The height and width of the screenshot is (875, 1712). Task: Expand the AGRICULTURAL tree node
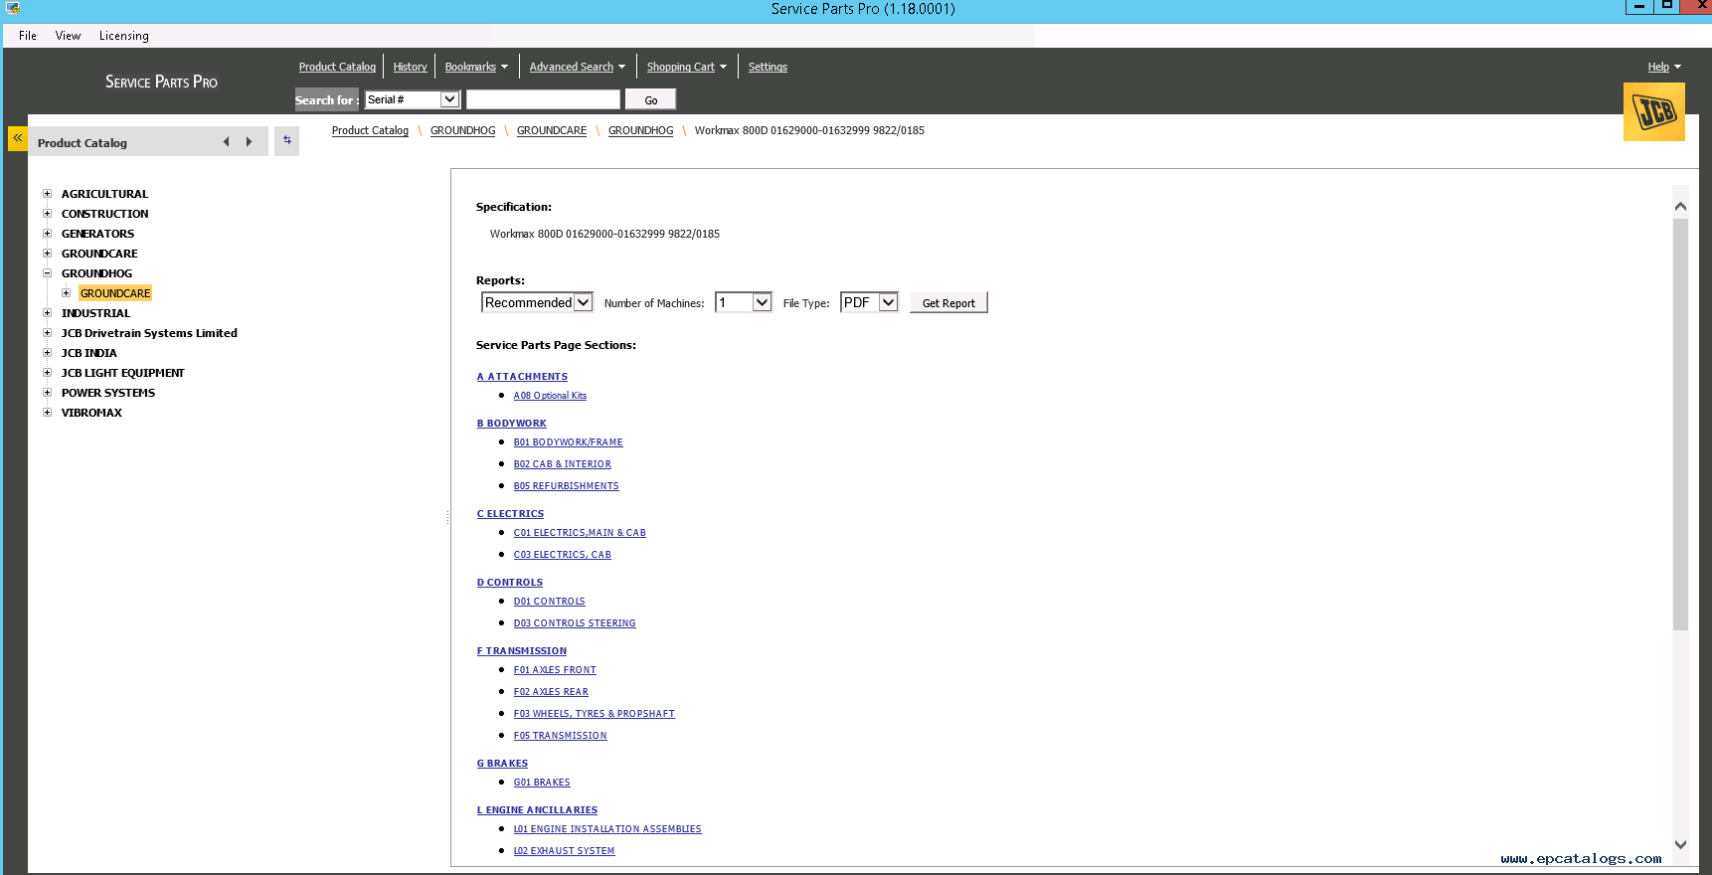tap(47, 194)
